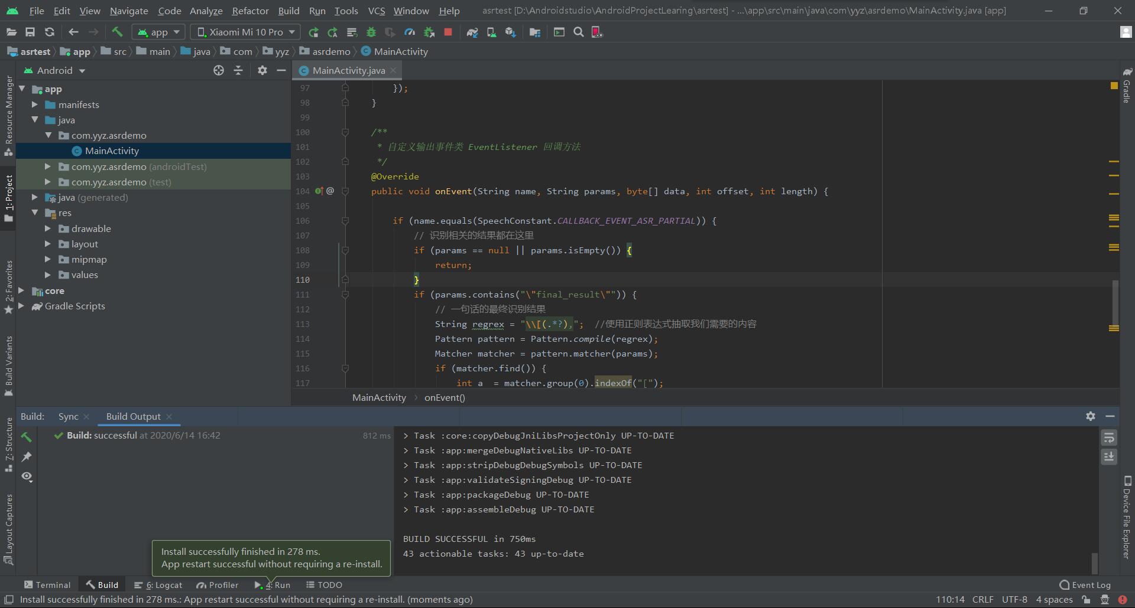The width and height of the screenshot is (1135, 608).
Task: Expand the java (generated) folder
Action: (x=35, y=197)
